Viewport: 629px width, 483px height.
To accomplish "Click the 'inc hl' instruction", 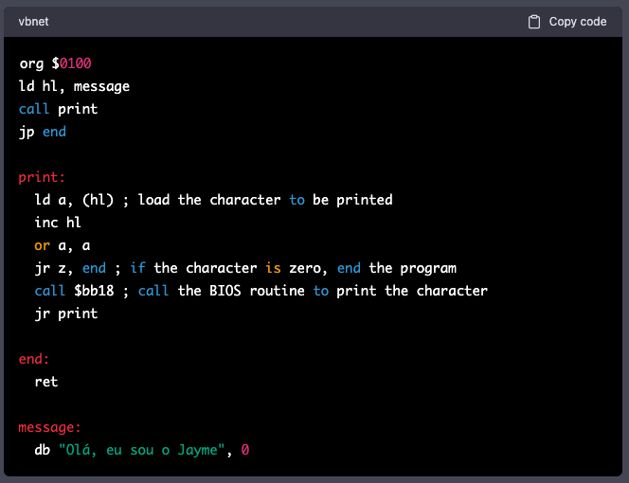I will (58, 223).
